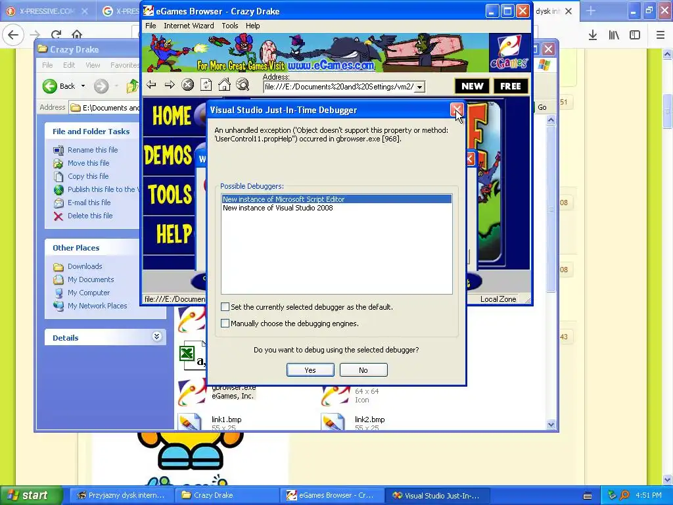Open My Computer in Other Places
This screenshot has height=505, width=673.
pyautogui.click(x=89, y=293)
